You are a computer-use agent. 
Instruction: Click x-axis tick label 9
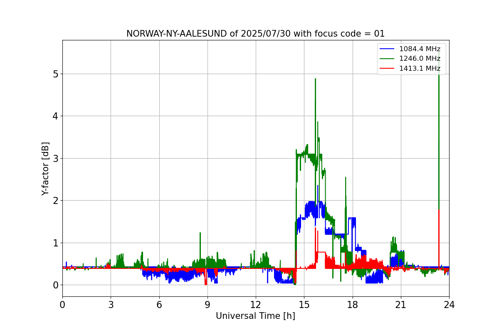pos(208,305)
